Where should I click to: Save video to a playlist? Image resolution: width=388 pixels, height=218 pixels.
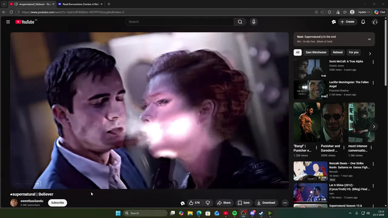tap(244, 203)
